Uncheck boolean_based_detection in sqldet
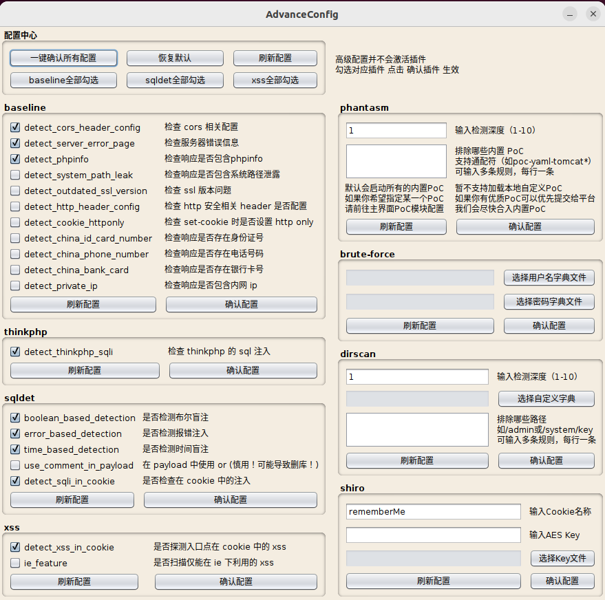 [16, 418]
